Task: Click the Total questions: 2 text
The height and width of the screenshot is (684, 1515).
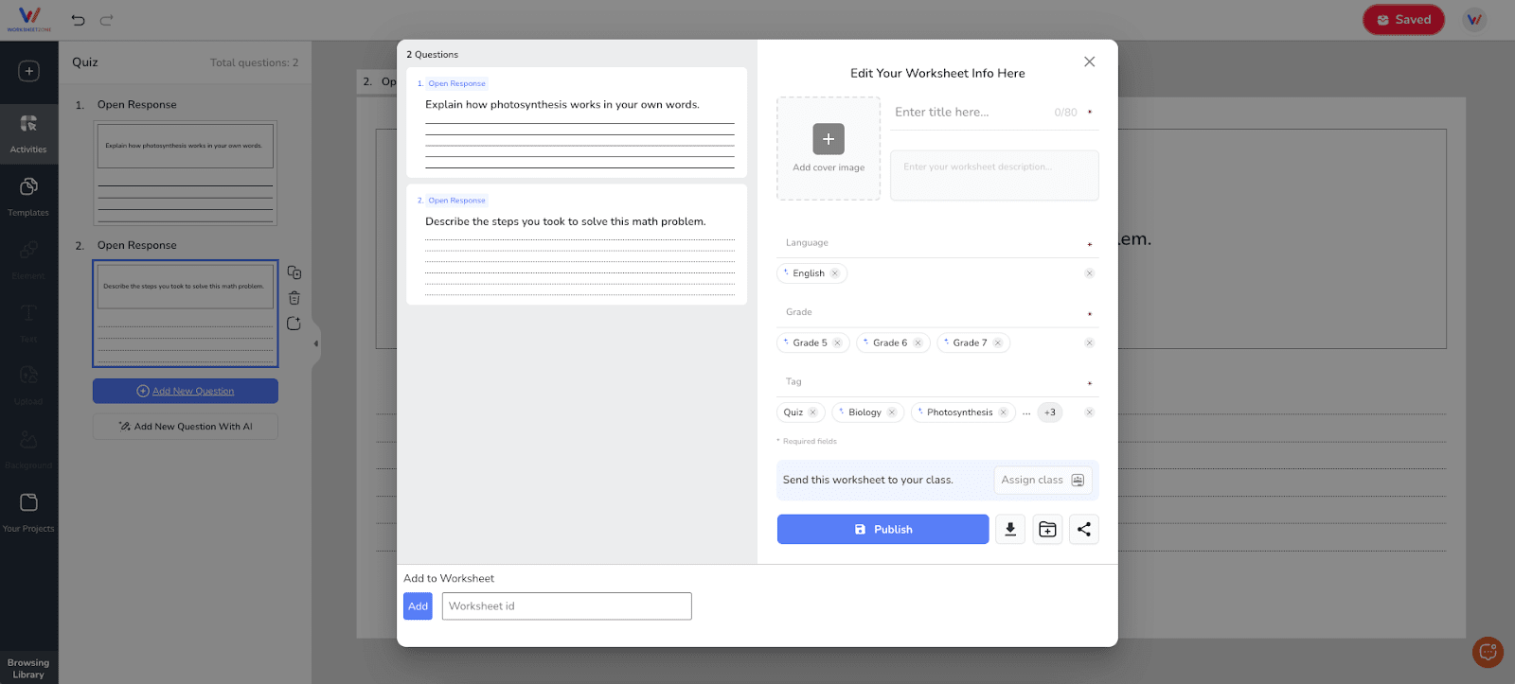Action: [254, 62]
